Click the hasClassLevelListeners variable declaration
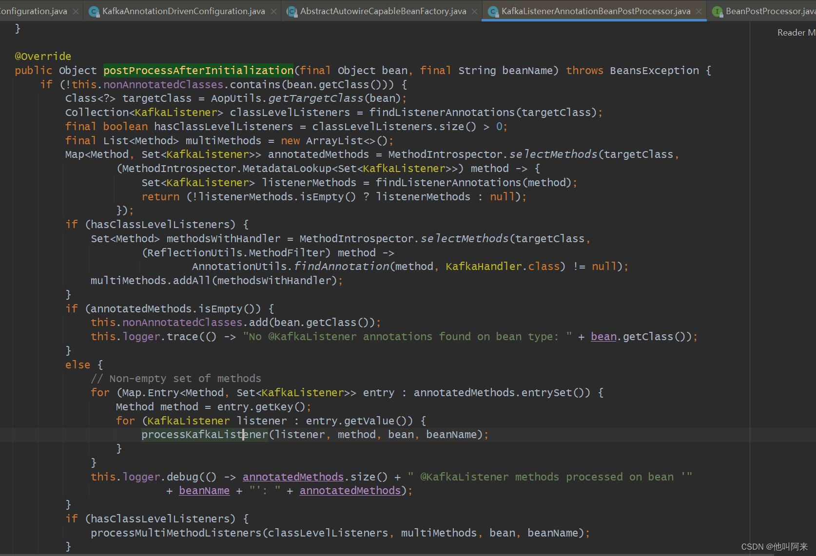Screen dimensions: 816x556 [224, 127]
